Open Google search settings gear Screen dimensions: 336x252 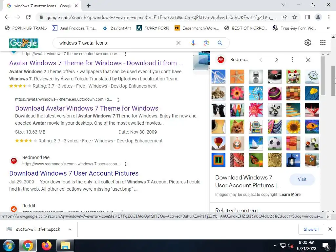click(x=308, y=43)
